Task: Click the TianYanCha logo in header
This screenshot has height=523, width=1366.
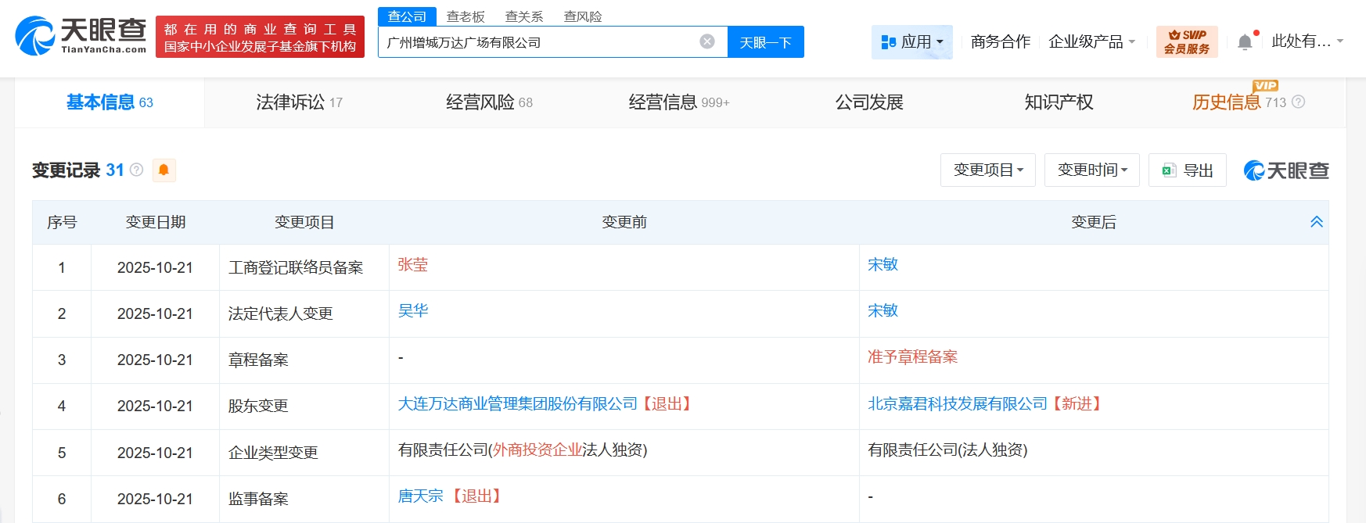Action: point(81,36)
